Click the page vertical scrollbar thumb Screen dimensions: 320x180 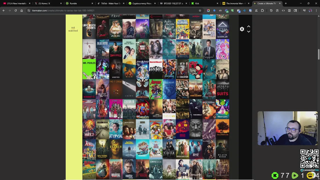point(318,54)
